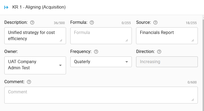This screenshot has height=111, width=204.
Task: Expand the Owner dropdown arrow
Action: (60, 65)
